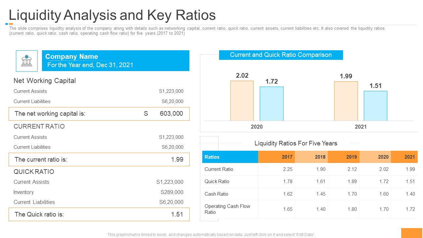The height and width of the screenshot is (238, 423).
Task: Click the 2021 column header in table
Action: coord(404,157)
